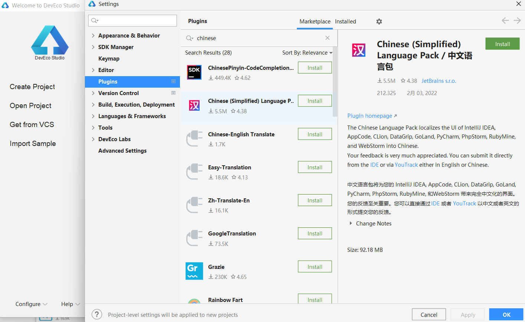Select Chinese-English Translate plug icon
Viewport: 525px width, 322px height.
[x=194, y=139]
